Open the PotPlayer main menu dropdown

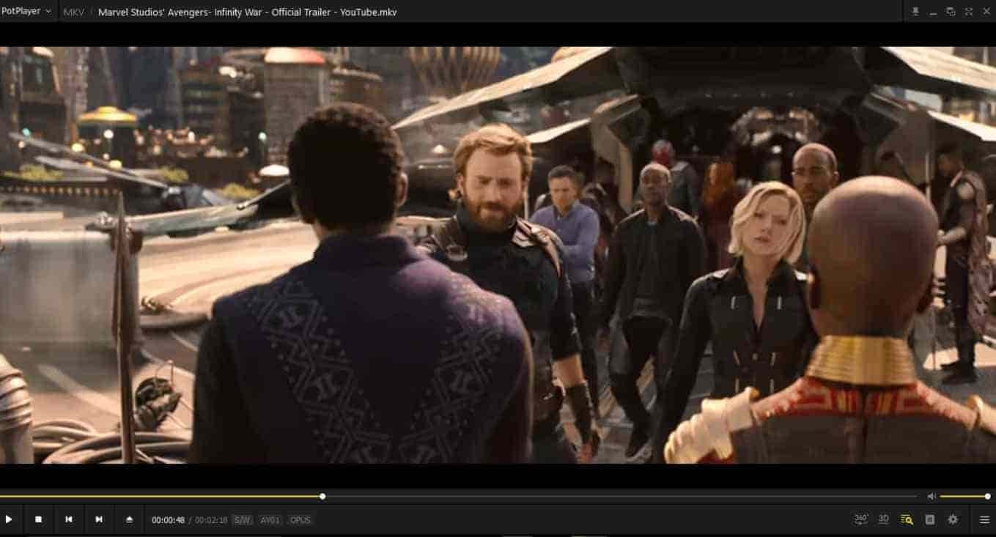click(26, 12)
